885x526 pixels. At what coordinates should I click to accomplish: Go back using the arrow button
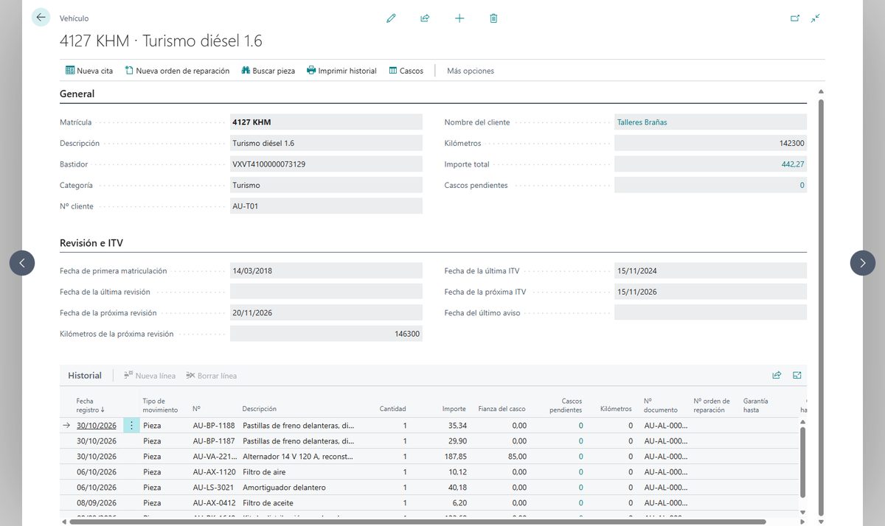pyautogui.click(x=41, y=18)
